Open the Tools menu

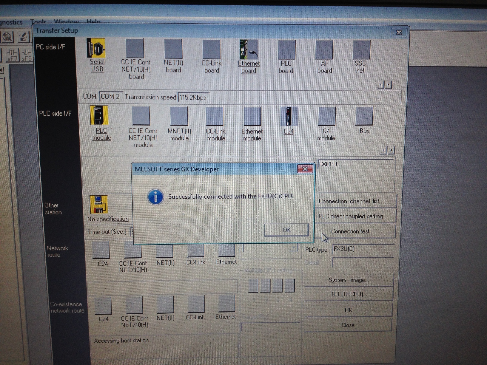[x=38, y=22]
